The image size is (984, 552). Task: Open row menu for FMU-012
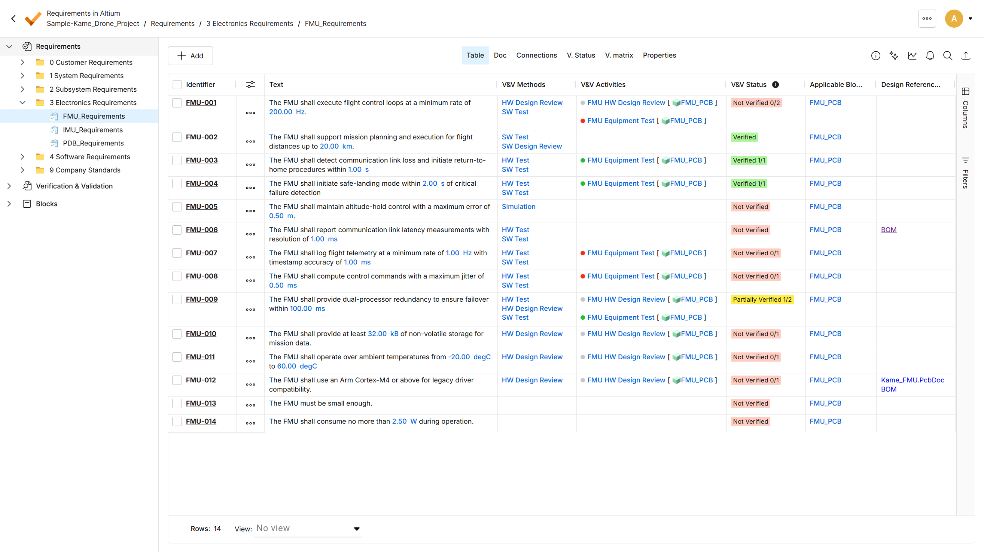[250, 385]
